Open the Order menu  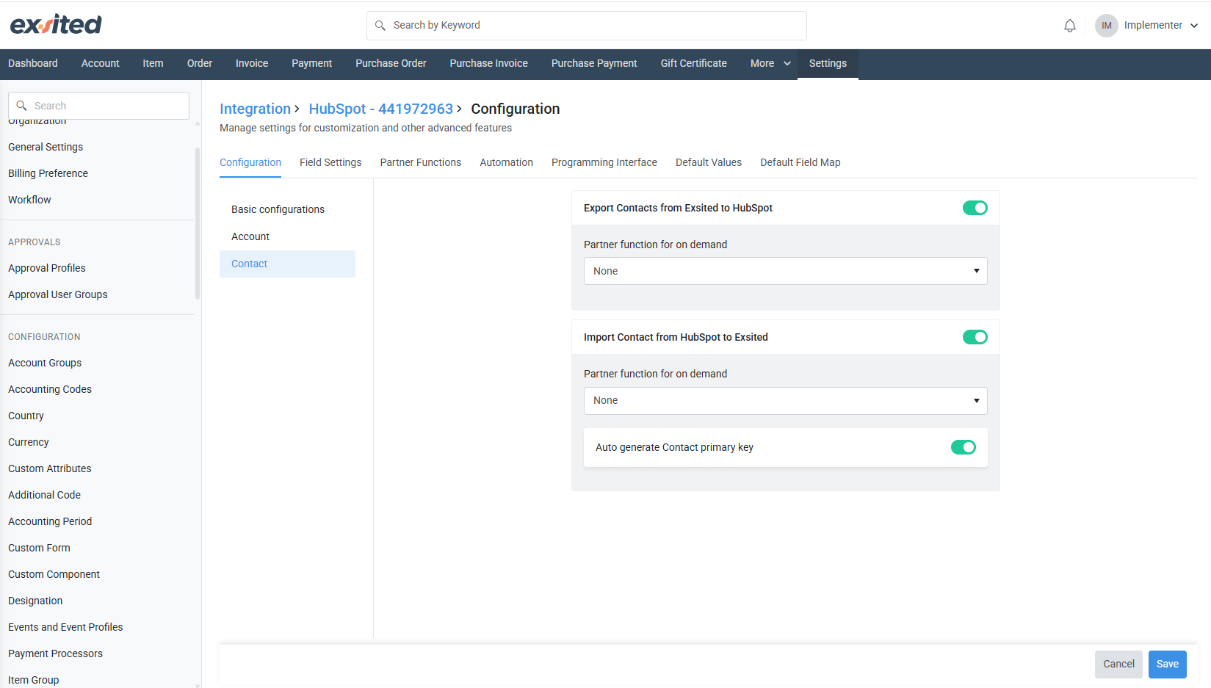tap(200, 63)
